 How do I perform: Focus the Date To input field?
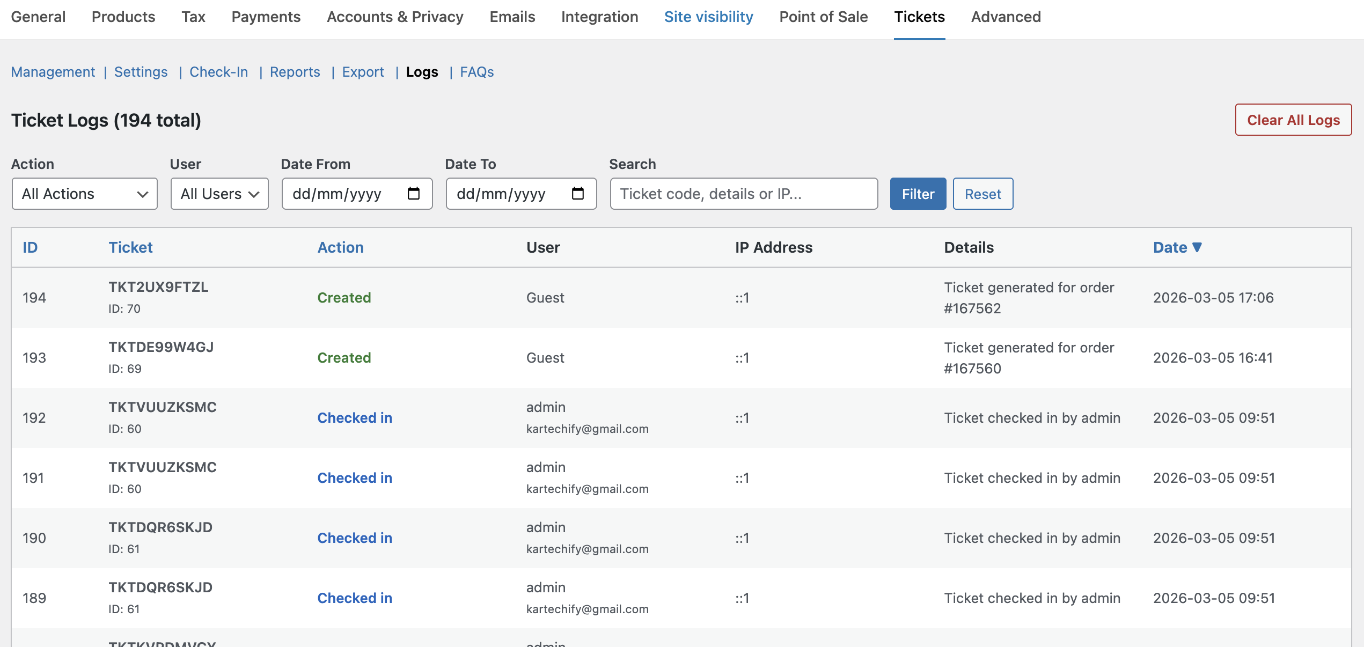pos(522,194)
